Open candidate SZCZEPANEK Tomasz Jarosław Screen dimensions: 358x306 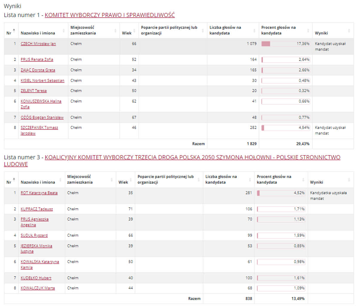click(39, 128)
